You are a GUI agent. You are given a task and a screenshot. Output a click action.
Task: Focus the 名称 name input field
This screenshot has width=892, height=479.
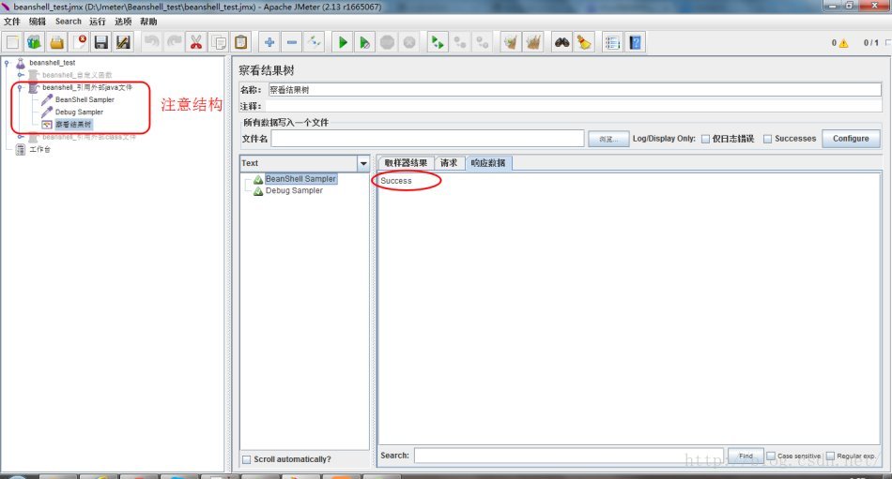coord(574,90)
